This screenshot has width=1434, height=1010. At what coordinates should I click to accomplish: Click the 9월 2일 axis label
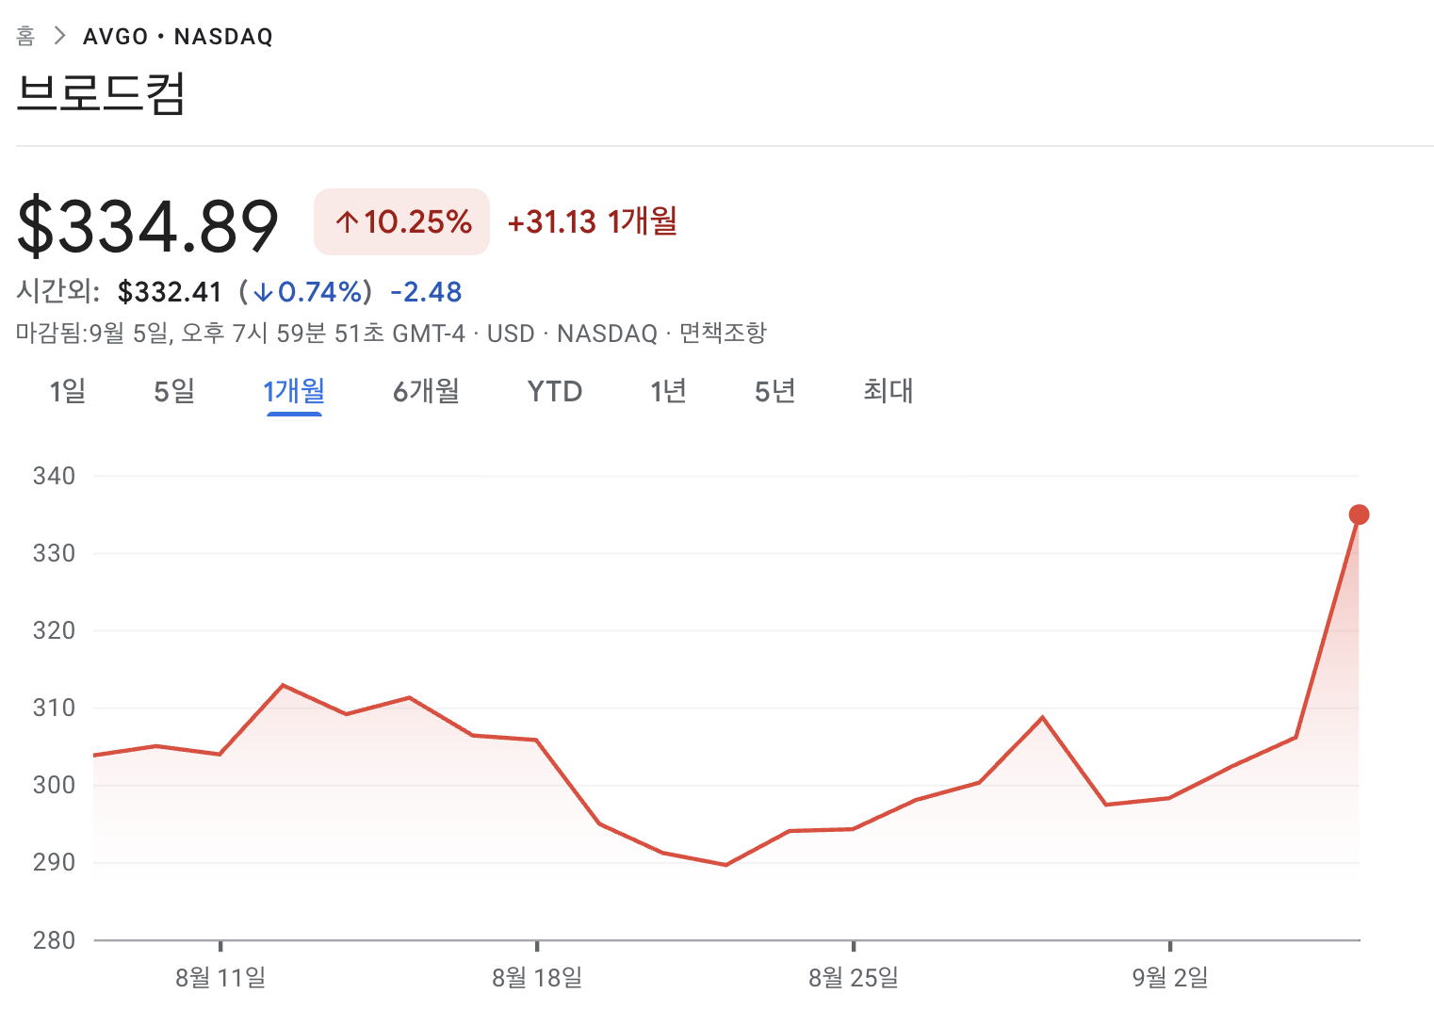pyautogui.click(x=1170, y=978)
